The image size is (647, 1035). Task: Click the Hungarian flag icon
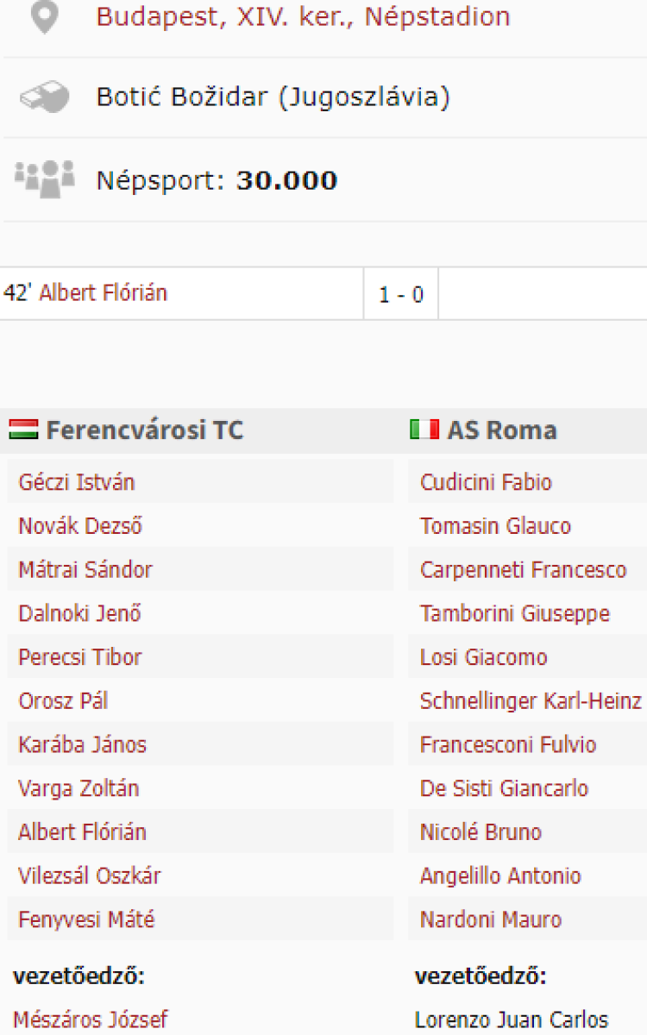pyautogui.click(x=23, y=430)
